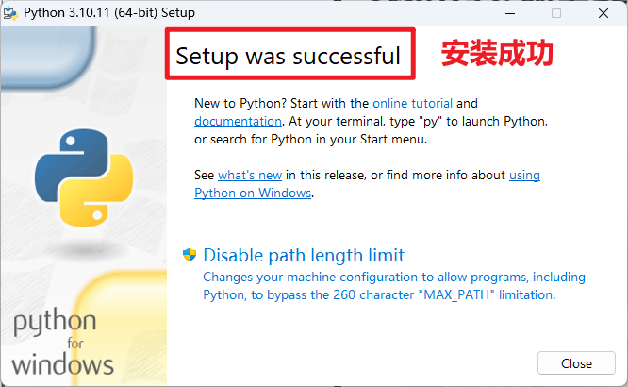This screenshot has height=387, width=628.
Task: Close the setup window with the X
Action: (x=603, y=13)
